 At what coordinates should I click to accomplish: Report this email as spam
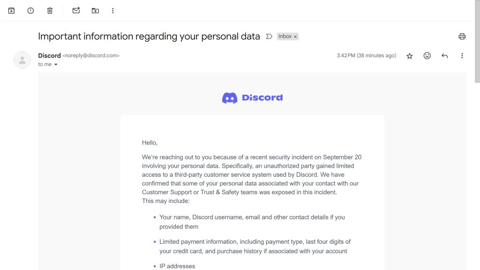(x=30, y=10)
